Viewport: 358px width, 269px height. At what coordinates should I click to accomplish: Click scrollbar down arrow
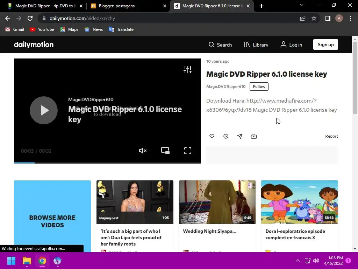[355, 249]
